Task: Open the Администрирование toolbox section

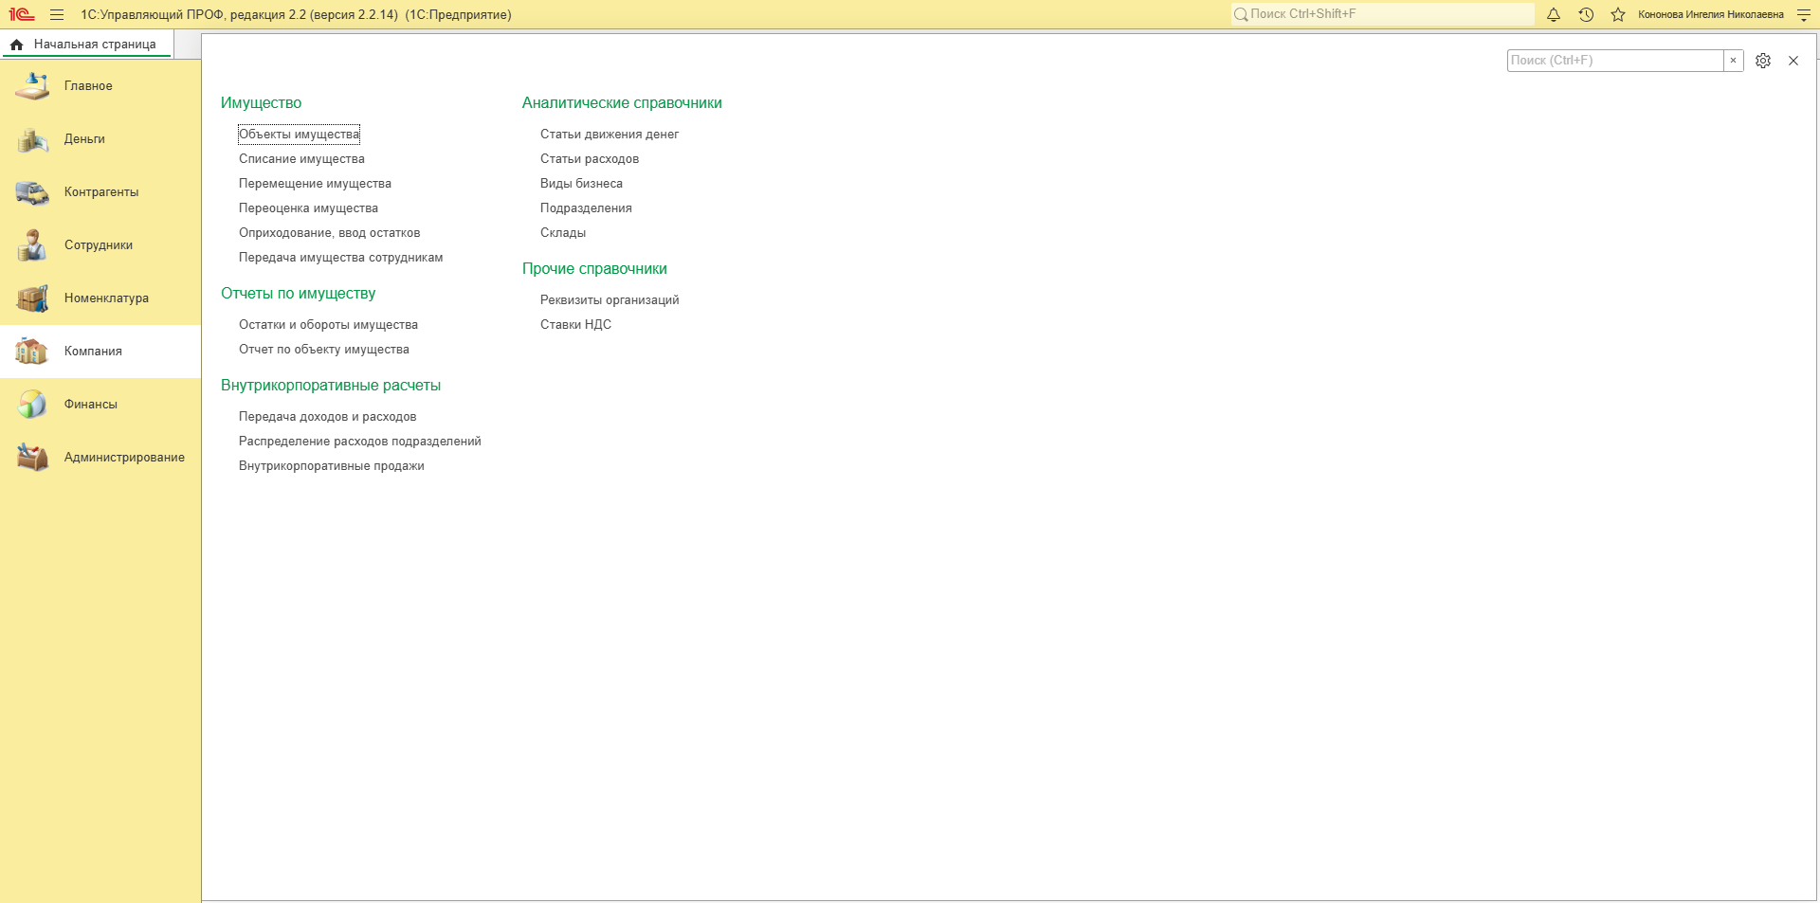Action: click(x=32, y=458)
